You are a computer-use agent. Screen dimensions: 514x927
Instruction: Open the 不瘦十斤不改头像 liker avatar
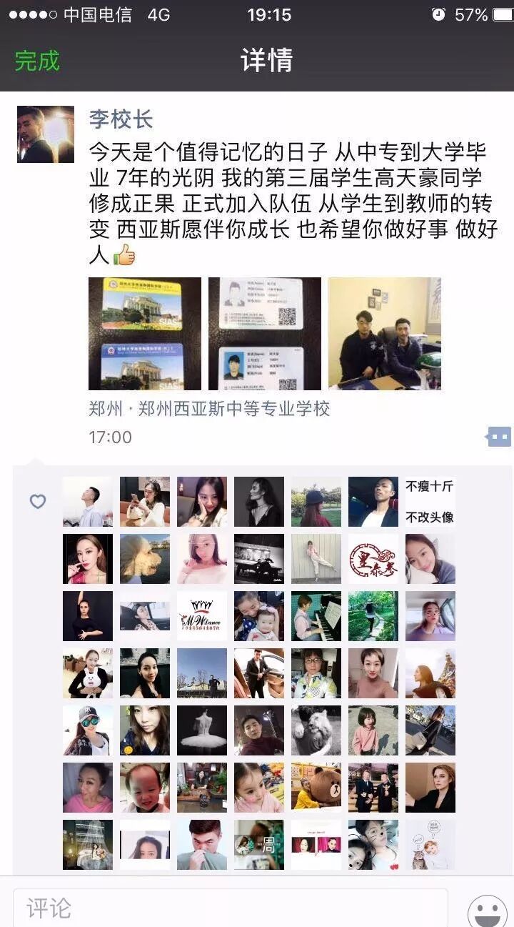(x=430, y=502)
